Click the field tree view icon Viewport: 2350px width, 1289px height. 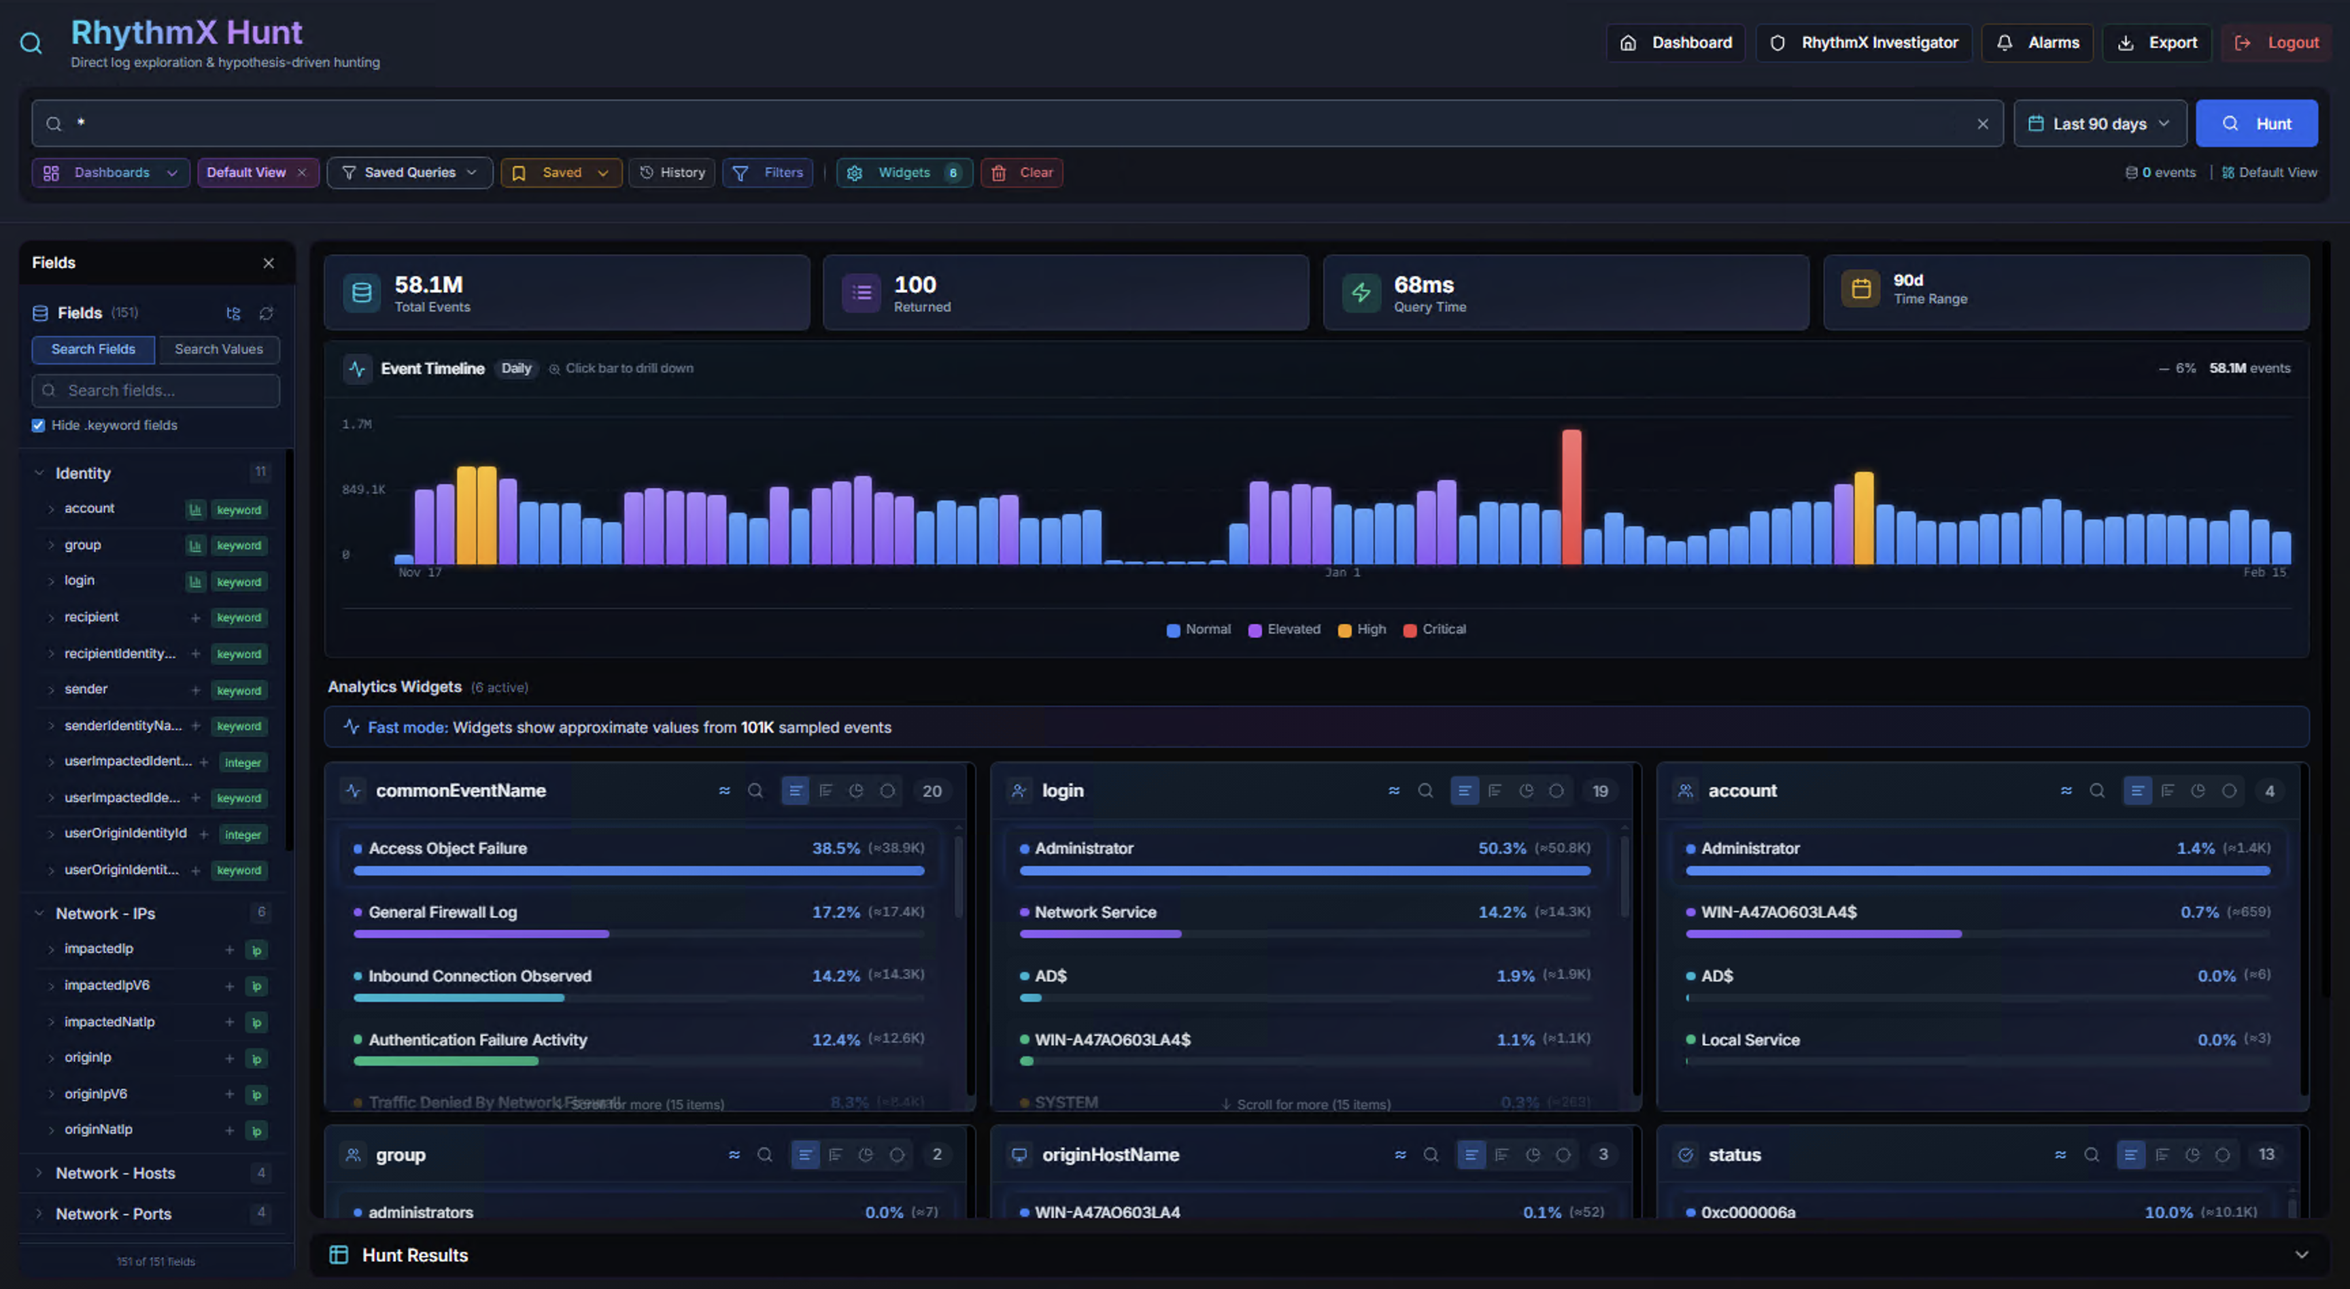(x=233, y=313)
